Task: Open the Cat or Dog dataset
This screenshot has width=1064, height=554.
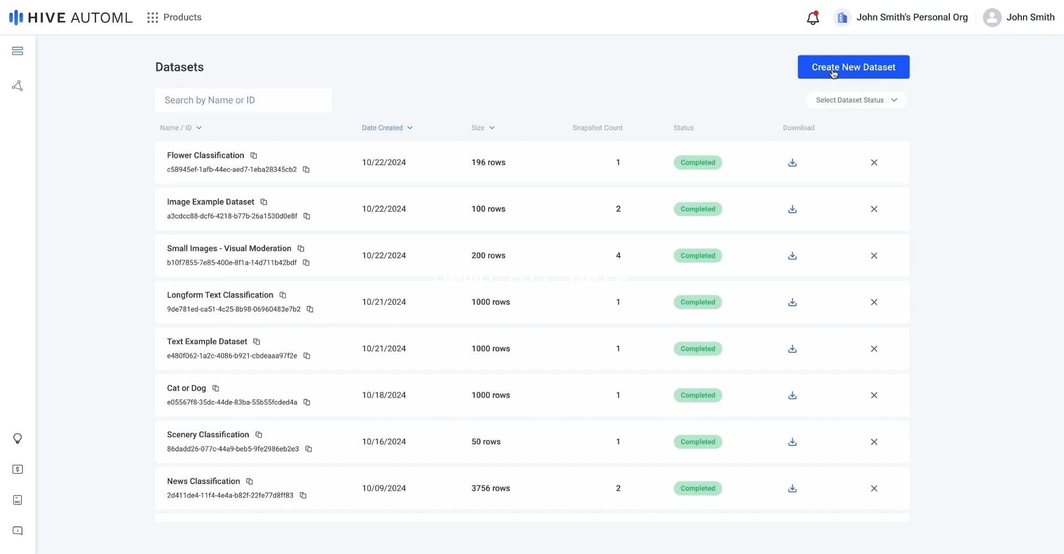Action: pos(186,388)
